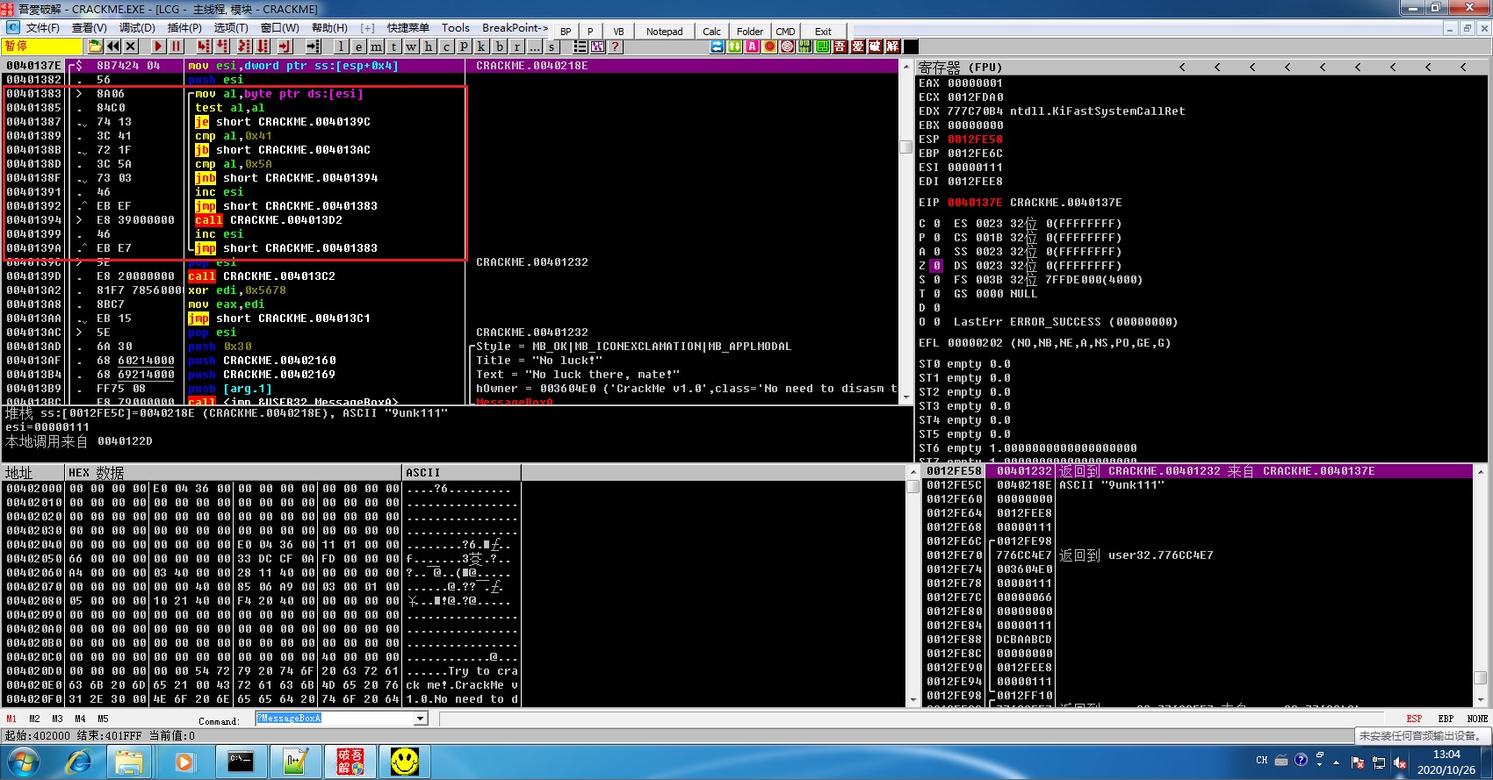Image resolution: width=1493 pixels, height=780 pixels.
Task: Open threads window with 't' button
Action: pos(393,47)
